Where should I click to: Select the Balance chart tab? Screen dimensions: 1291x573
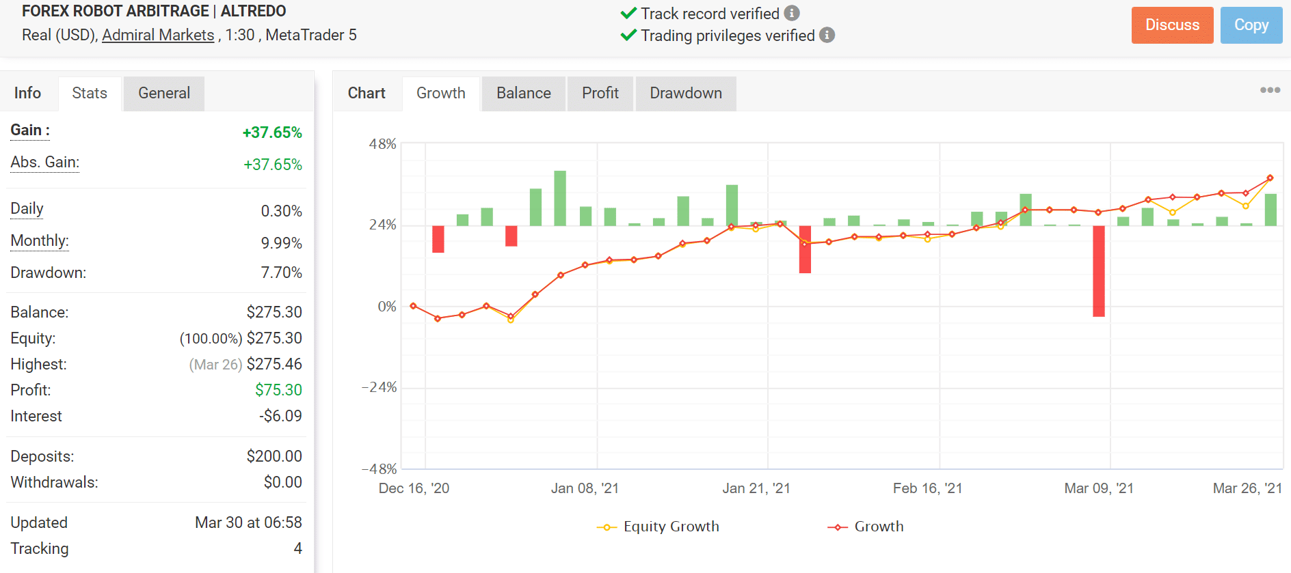524,93
